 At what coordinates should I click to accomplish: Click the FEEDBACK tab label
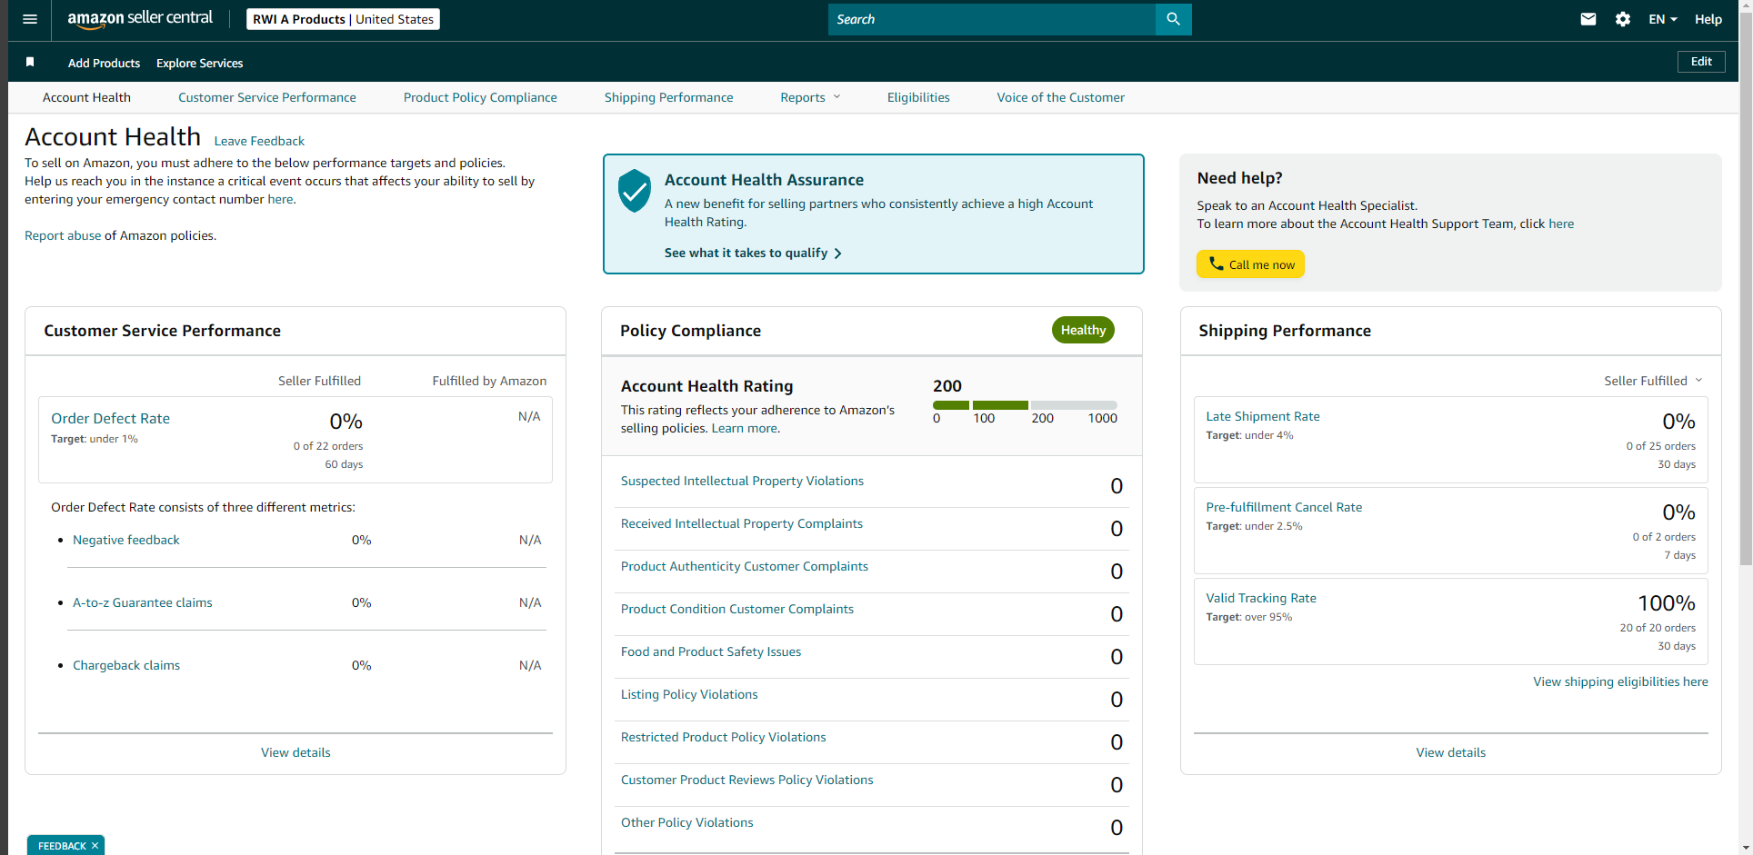pos(62,846)
